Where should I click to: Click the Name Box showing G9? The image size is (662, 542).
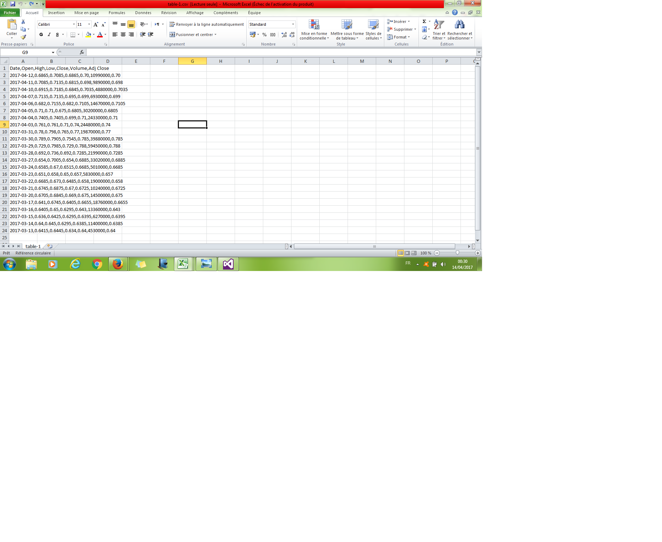[25, 52]
